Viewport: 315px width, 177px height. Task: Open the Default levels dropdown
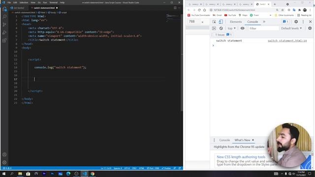(291, 29)
